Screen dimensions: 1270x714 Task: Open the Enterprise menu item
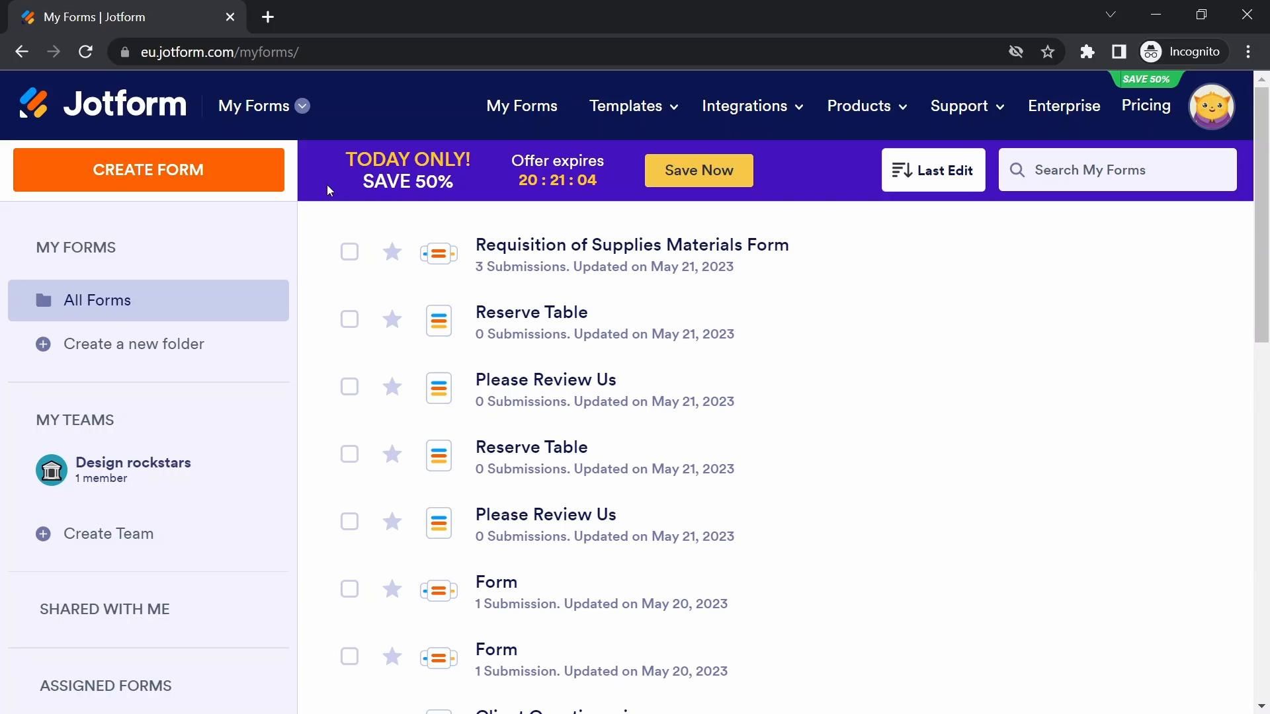(x=1064, y=106)
